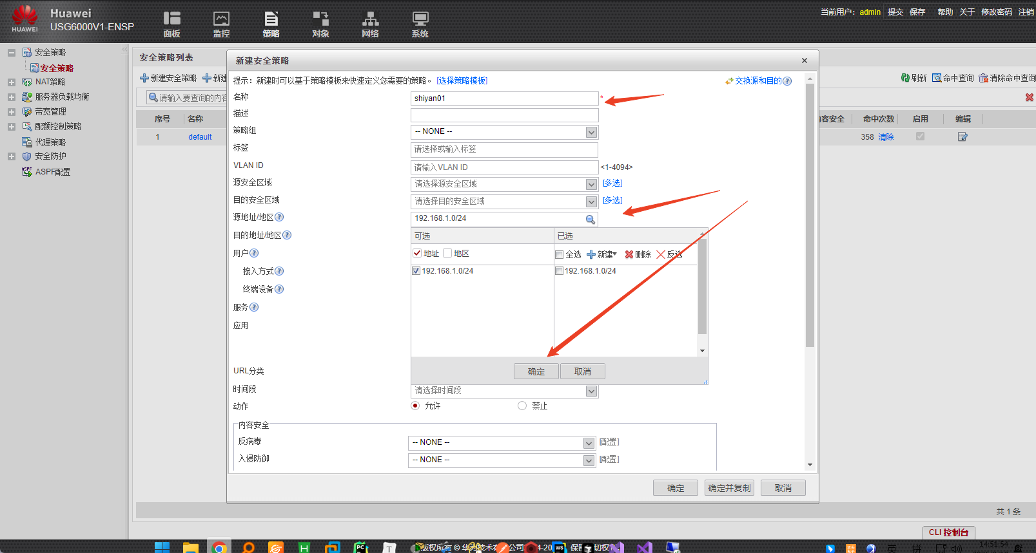Click the 反选 icon
The width and height of the screenshot is (1036, 553).
click(x=661, y=255)
